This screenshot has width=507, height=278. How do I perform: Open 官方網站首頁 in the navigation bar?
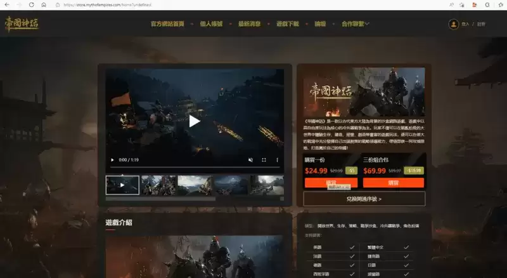167,24
